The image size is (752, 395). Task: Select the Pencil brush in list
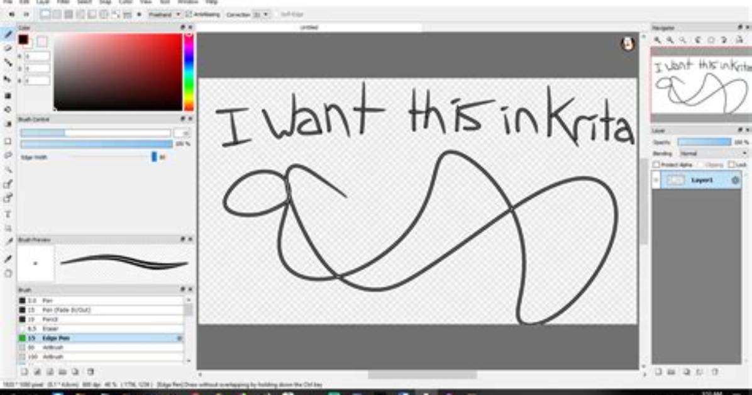pyautogui.click(x=100, y=319)
